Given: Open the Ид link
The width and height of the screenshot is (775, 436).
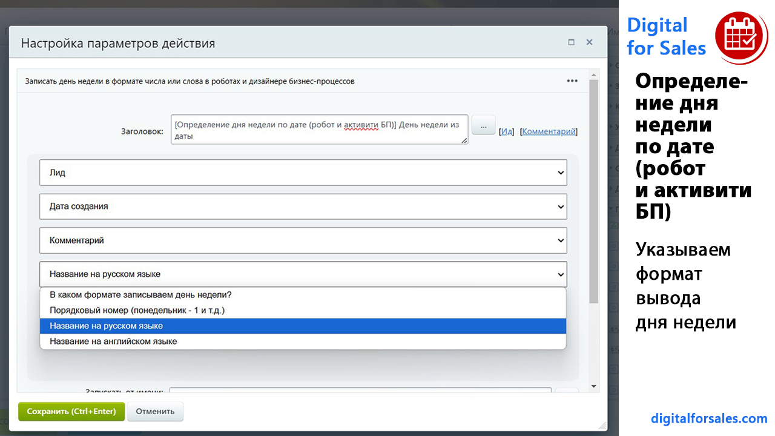Looking at the screenshot, I should (507, 131).
